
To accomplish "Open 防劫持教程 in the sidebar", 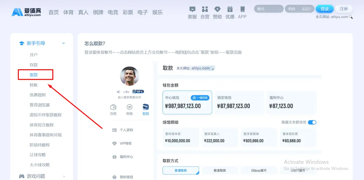I will pos(40,145).
